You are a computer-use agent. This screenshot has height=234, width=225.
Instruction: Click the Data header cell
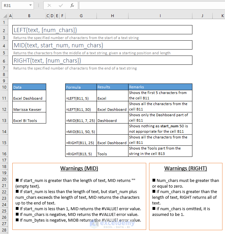[x=29, y=87]
